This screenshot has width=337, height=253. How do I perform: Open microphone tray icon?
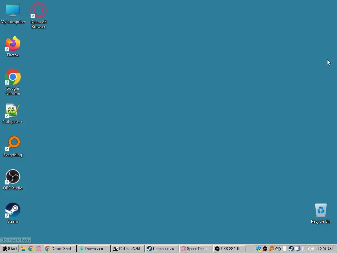[285, 249]
